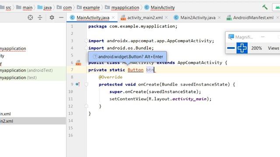Click the gutter layout icon on line 6
Viewport: 280px width, 157px height.
pyautogui.click(x=78, y=63)
